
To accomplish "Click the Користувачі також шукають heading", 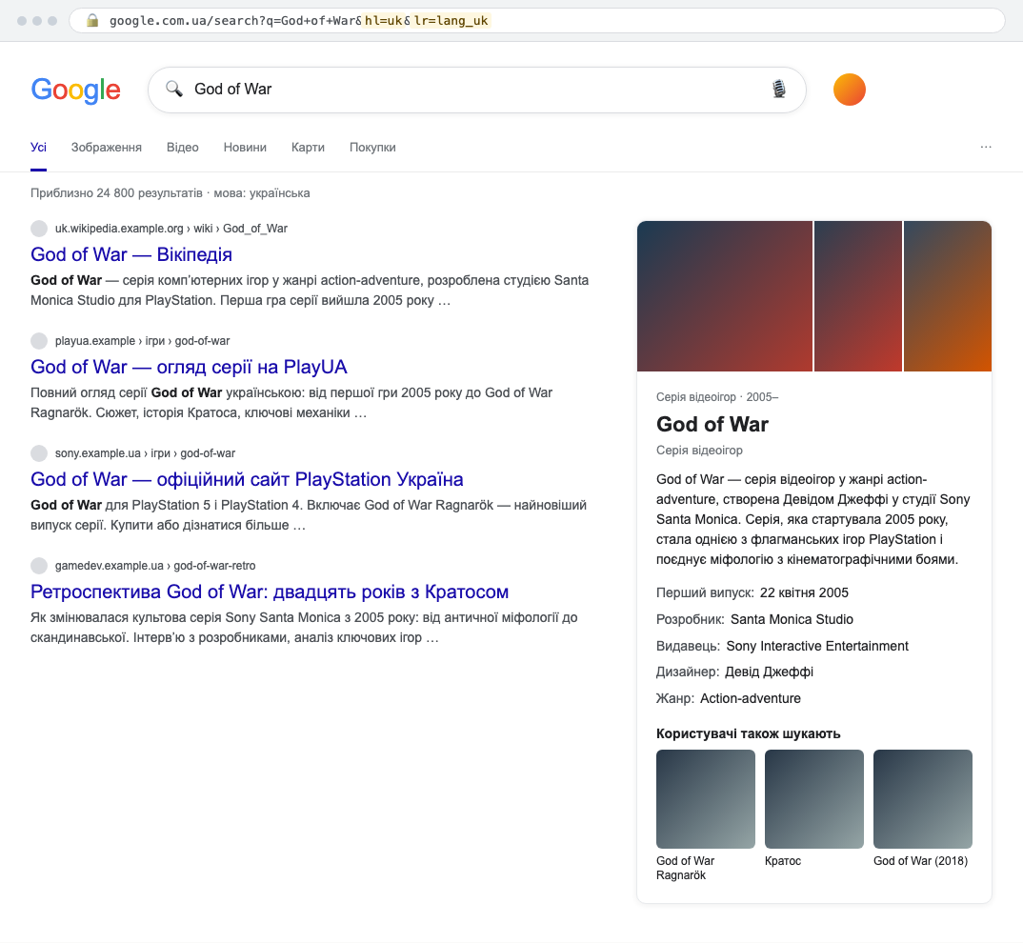I will point(749,733).
